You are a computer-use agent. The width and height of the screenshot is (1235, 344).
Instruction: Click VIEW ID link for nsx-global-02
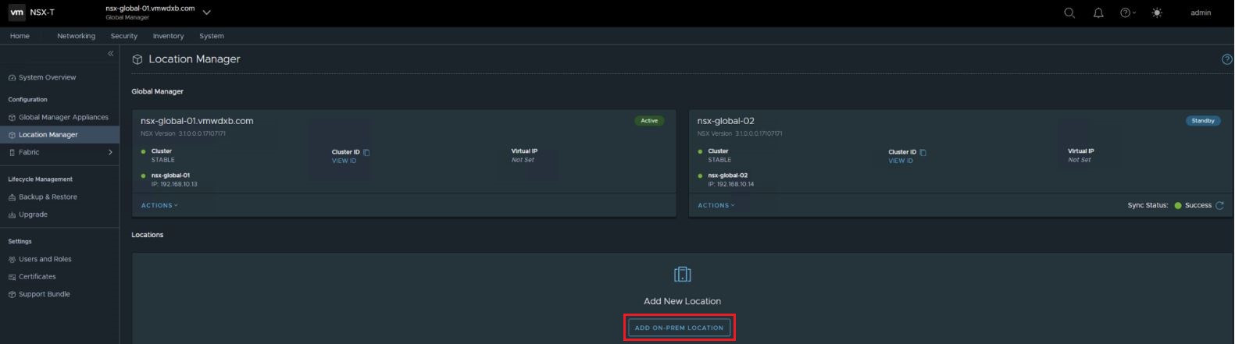pos(900,161)
